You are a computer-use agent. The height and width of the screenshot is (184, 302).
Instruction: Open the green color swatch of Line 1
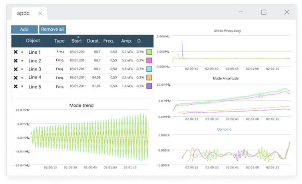[x=149, y=52]
